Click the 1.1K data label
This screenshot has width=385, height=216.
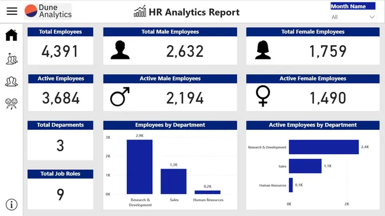(x=328, y=166)
